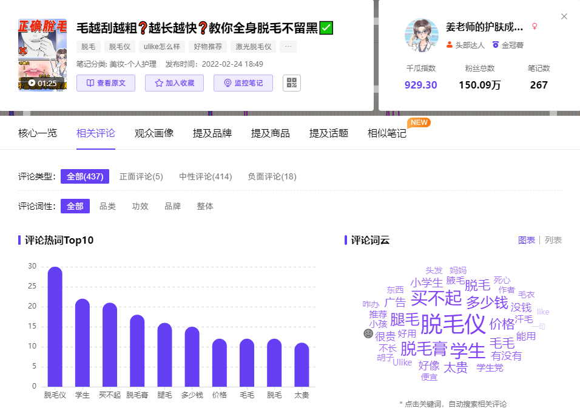The image size is (580, 414).
Task: Open the QR code icon button
Action: click(x=291, y=83)
